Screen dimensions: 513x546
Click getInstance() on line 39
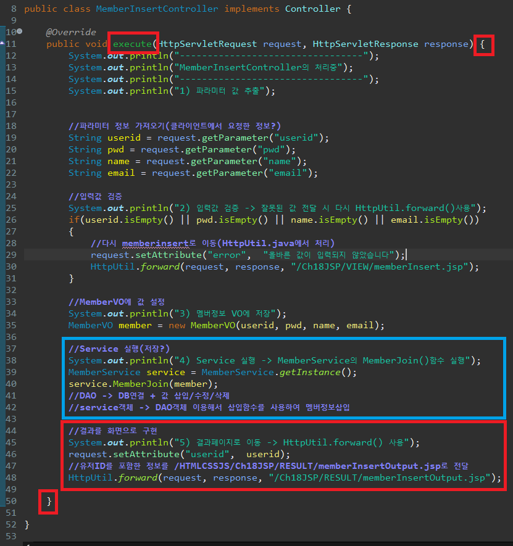click(315, 372)
